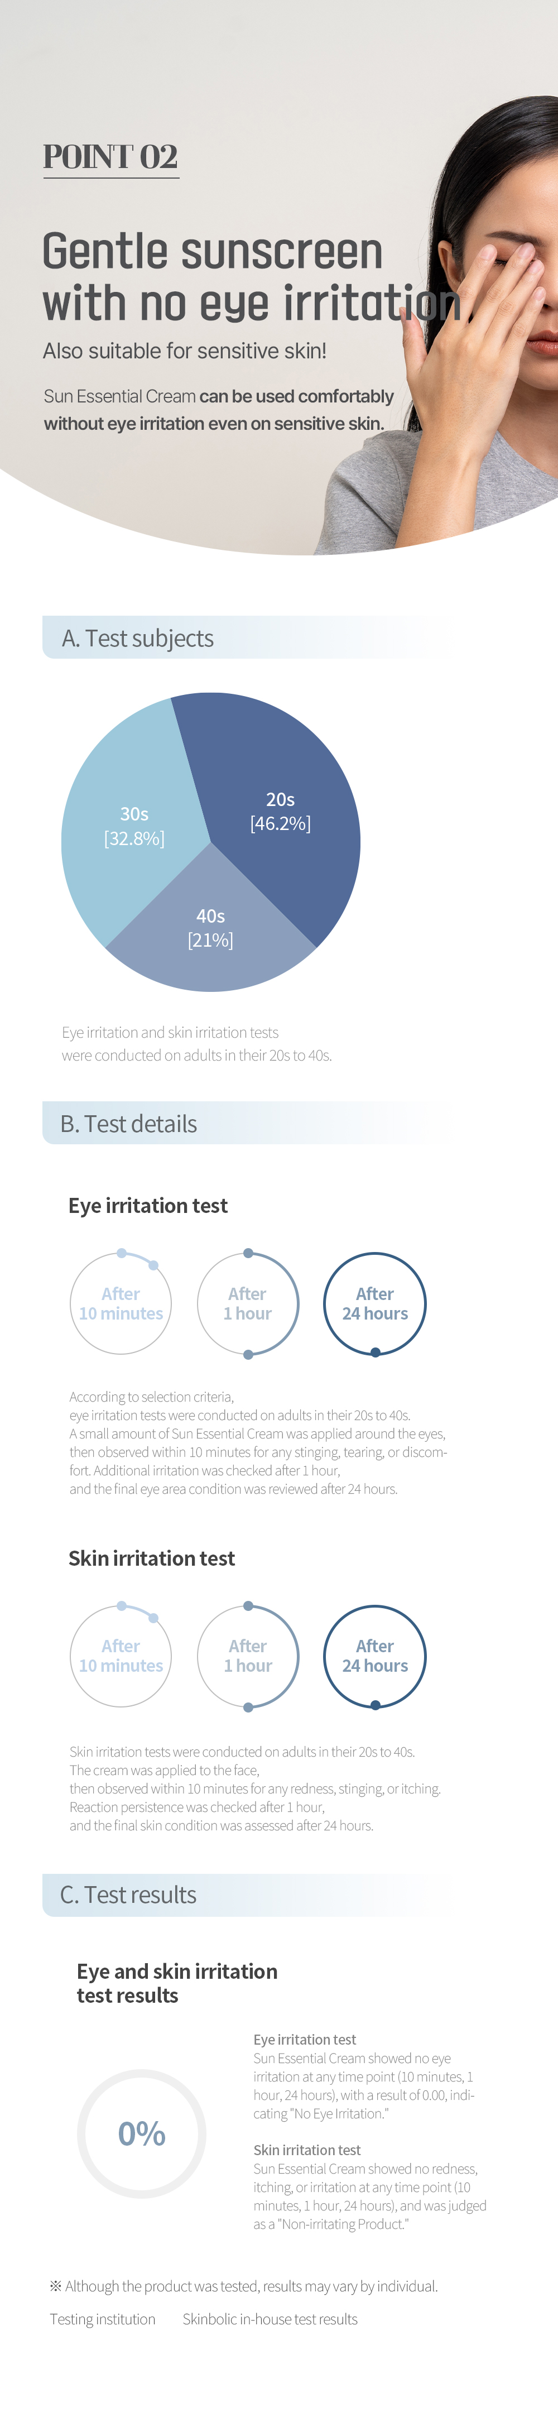
Task: Click the Eye irritation test heading
Action: pyautogui.click(x=148, y=1205)
